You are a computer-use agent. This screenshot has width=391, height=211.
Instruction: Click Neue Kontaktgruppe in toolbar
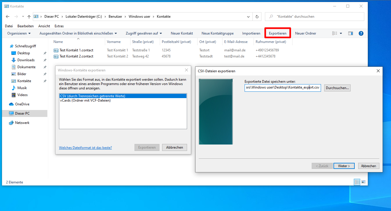click(218, 33)
